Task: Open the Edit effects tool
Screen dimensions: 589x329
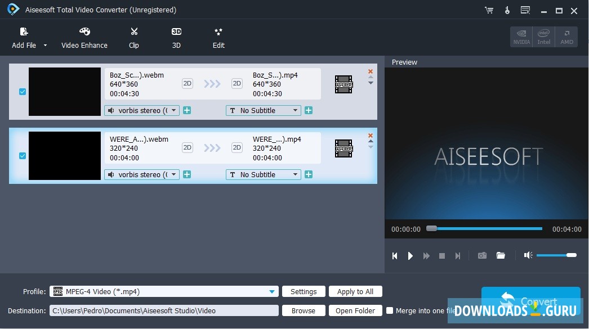Action: (218, 38)
